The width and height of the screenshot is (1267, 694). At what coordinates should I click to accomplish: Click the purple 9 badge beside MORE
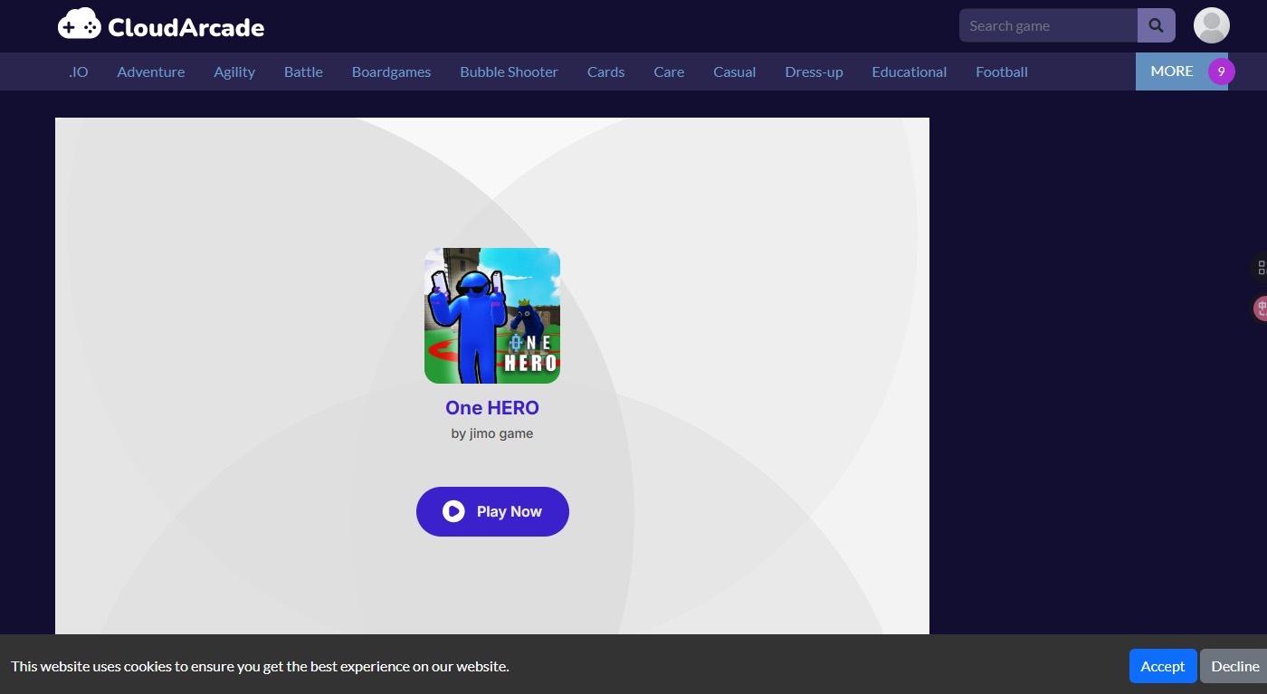click(1221, 71)
